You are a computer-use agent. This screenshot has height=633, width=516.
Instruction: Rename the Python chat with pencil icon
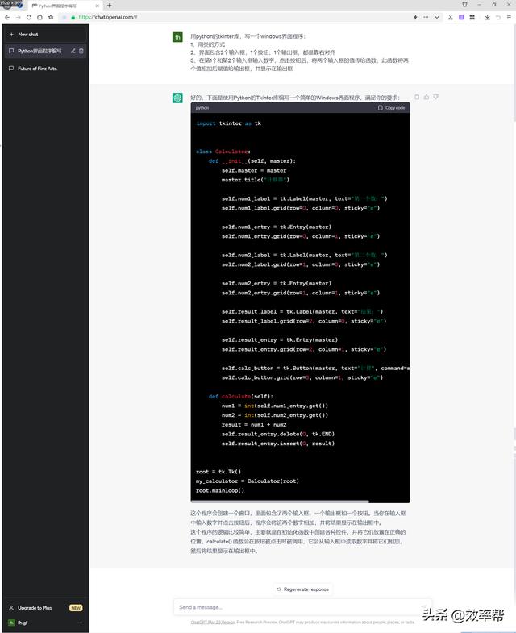73,51
